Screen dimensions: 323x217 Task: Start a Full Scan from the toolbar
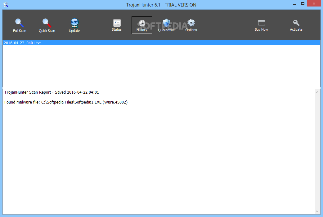20,25
